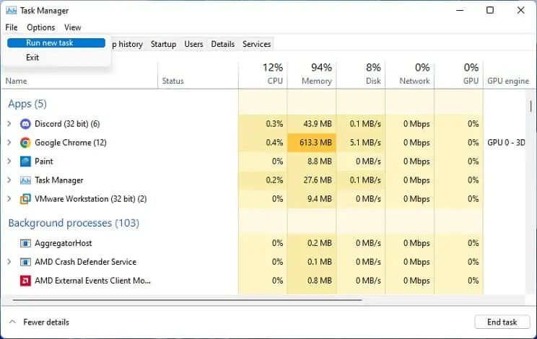Click the horizontal scrollbar thumb
This screenshot has width=537, height=339.
coord(188,300)
